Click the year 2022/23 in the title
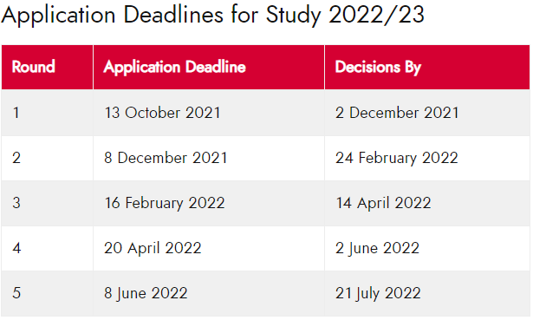Screen dimensions: 533x320 (377, 16)
